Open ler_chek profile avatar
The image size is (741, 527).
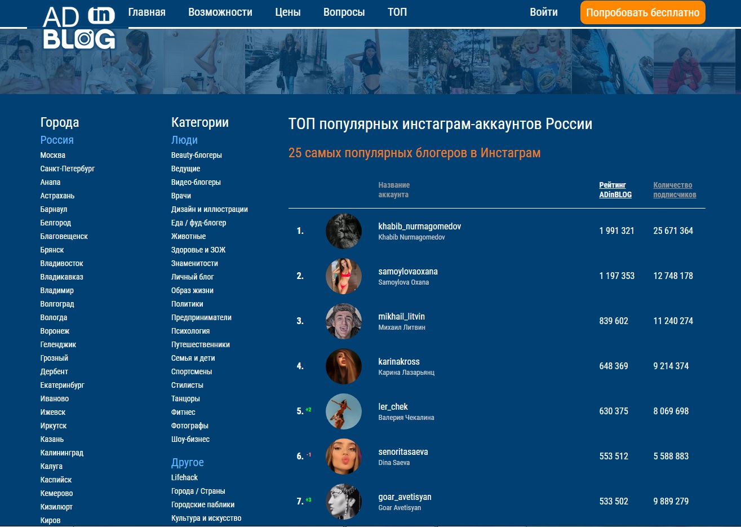[344, 411]
